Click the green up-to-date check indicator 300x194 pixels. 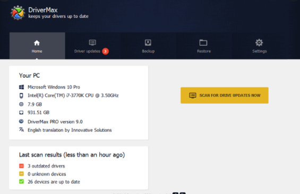[x=21, y=182]
